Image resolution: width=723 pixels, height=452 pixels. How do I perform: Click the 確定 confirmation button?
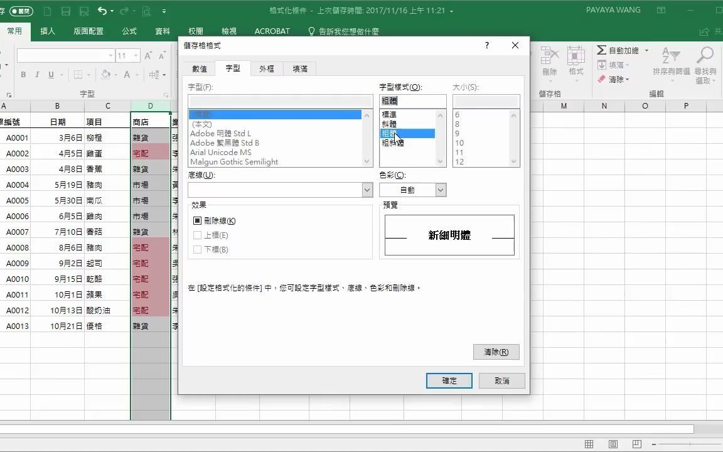[449, 381]
